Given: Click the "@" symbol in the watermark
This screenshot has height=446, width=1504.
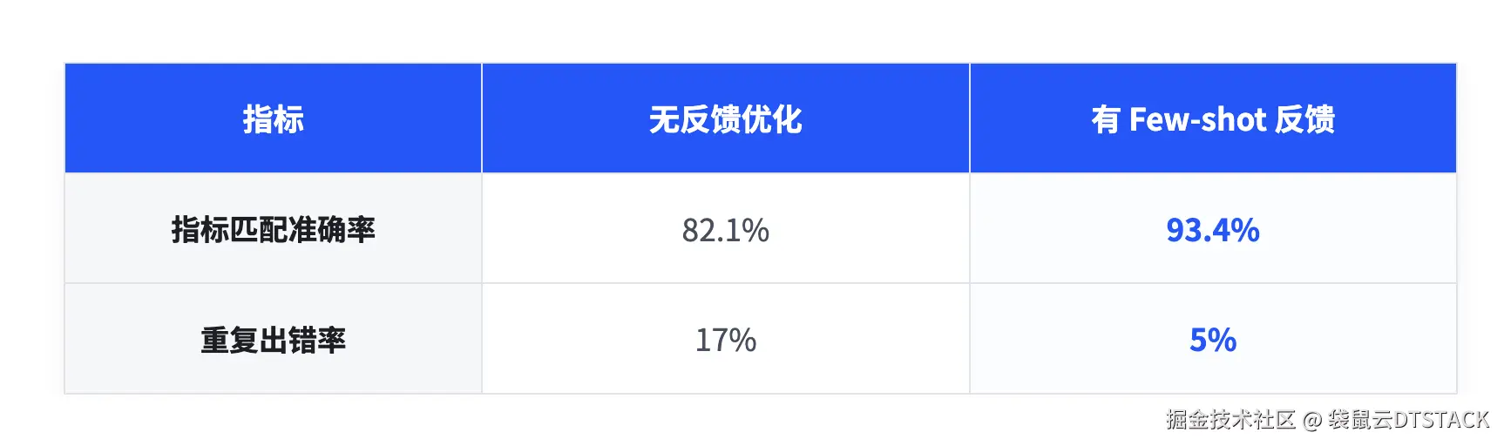Looking at the screenshot, I should [1312, 421].
